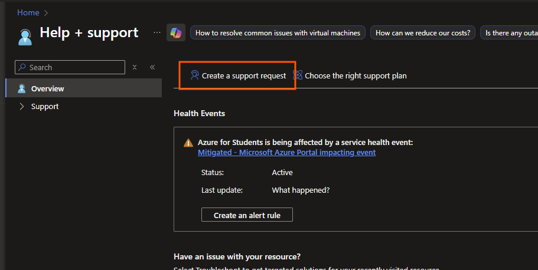
Task: Expand the Support tree section
Action: [x=22, y=107]
